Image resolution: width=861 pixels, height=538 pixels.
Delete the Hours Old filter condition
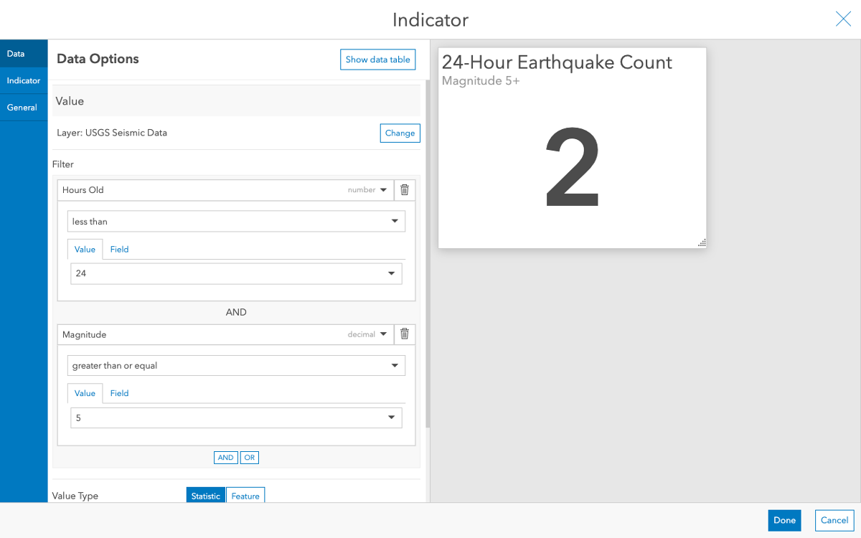pos(404,189)
